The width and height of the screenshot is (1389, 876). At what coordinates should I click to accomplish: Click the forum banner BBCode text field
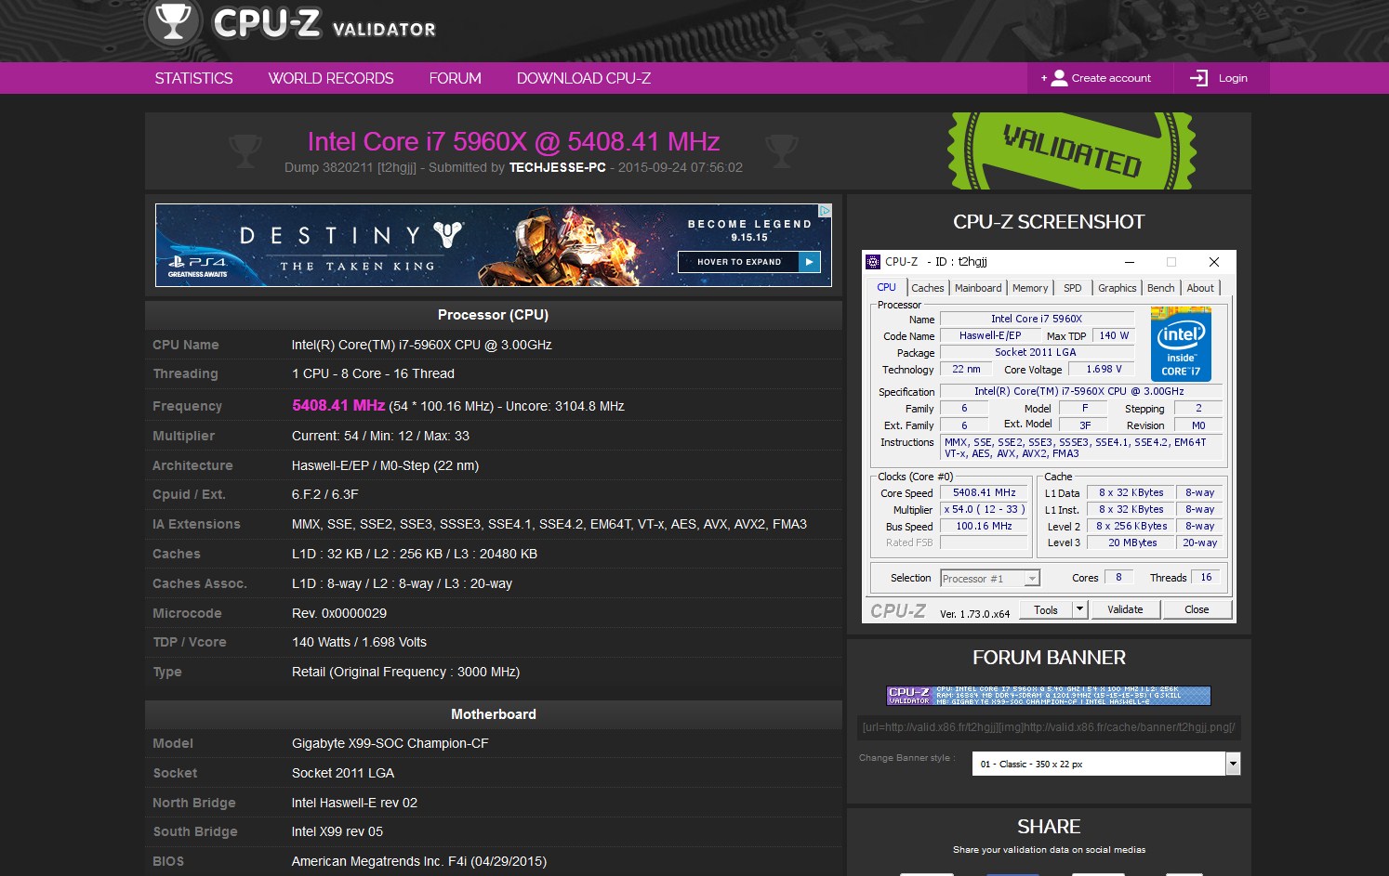click(x=1049, y=727)
